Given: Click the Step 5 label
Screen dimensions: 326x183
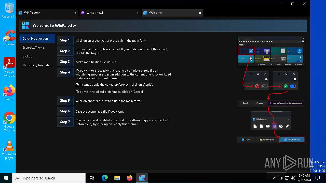Looking at the screenshot, I should 65,101.
